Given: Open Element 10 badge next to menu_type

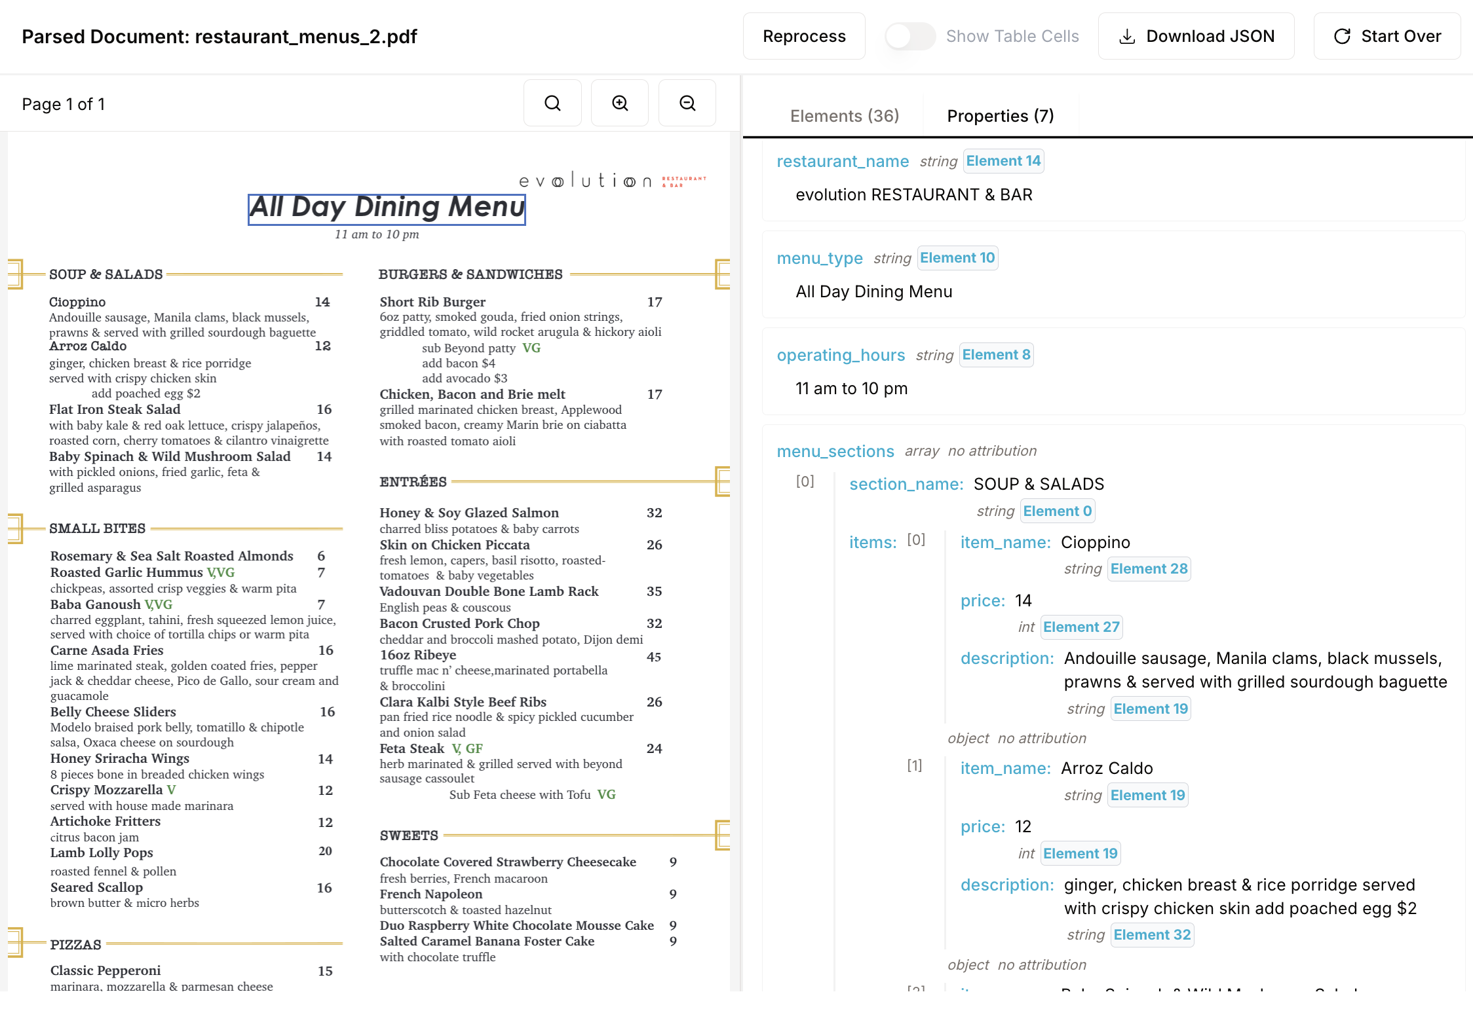Looking at the screenshot, I should coord(957,258).
